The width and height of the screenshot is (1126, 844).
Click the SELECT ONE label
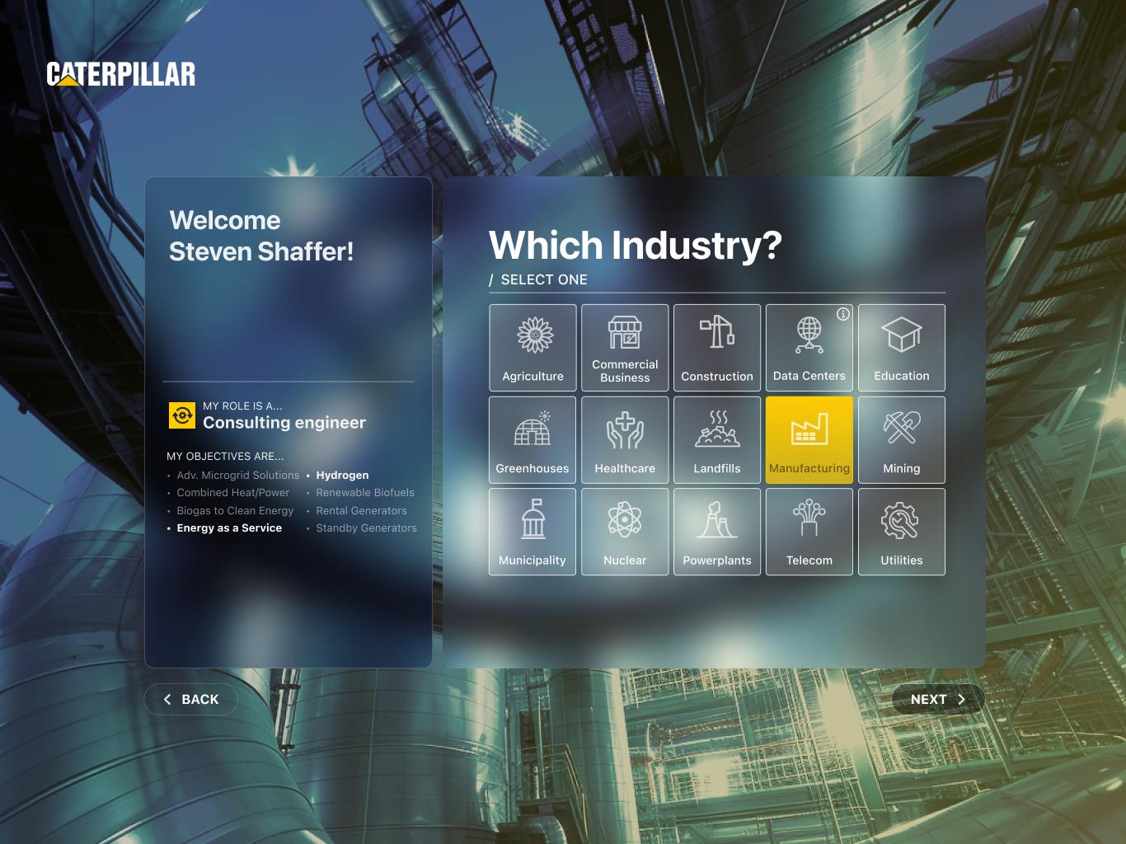pos(544,280)
